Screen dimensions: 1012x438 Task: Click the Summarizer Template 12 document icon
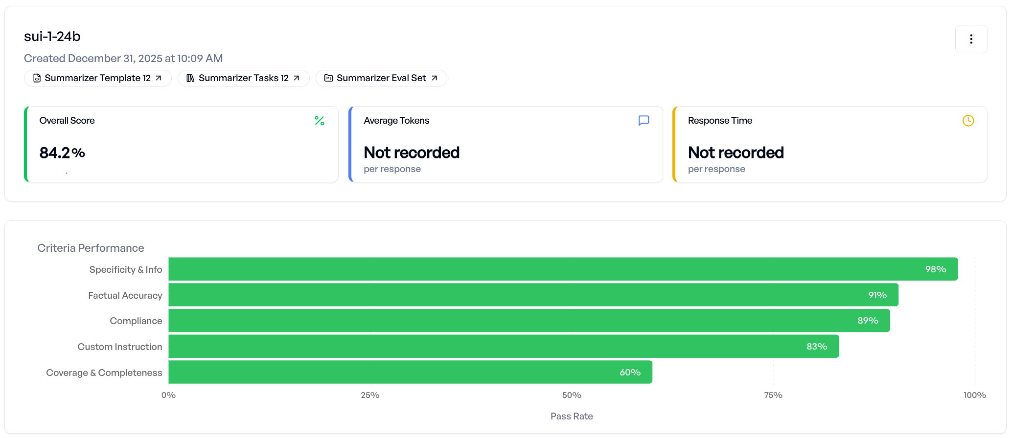[37, 78]
